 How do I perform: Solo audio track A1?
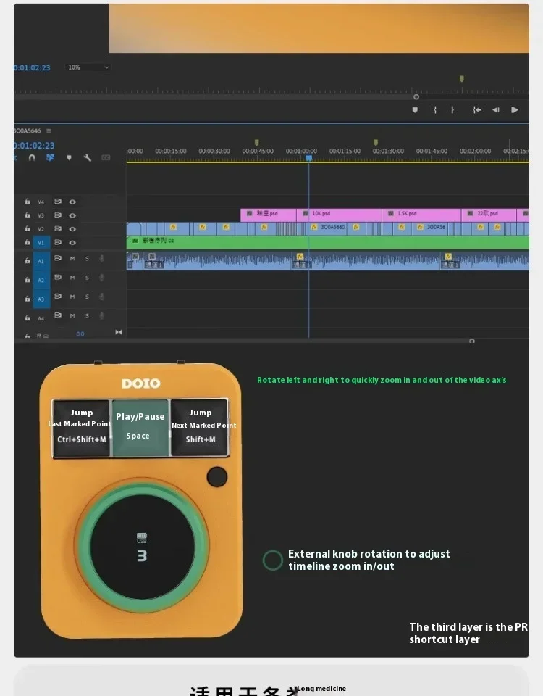pyautogui.click(x=87, y=258)
